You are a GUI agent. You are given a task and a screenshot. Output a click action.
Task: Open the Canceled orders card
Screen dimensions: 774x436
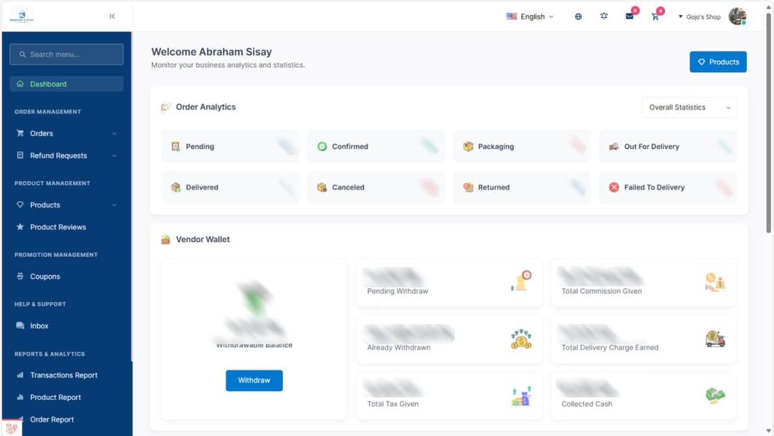click(376, 187)
